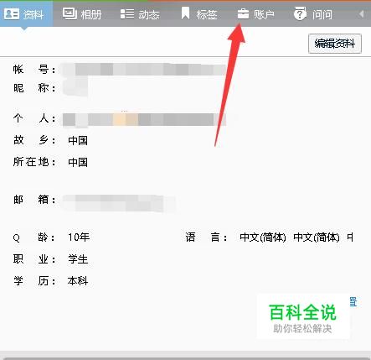
Task: Click the 编辑资料 button
Action: (x=335, y=44)
